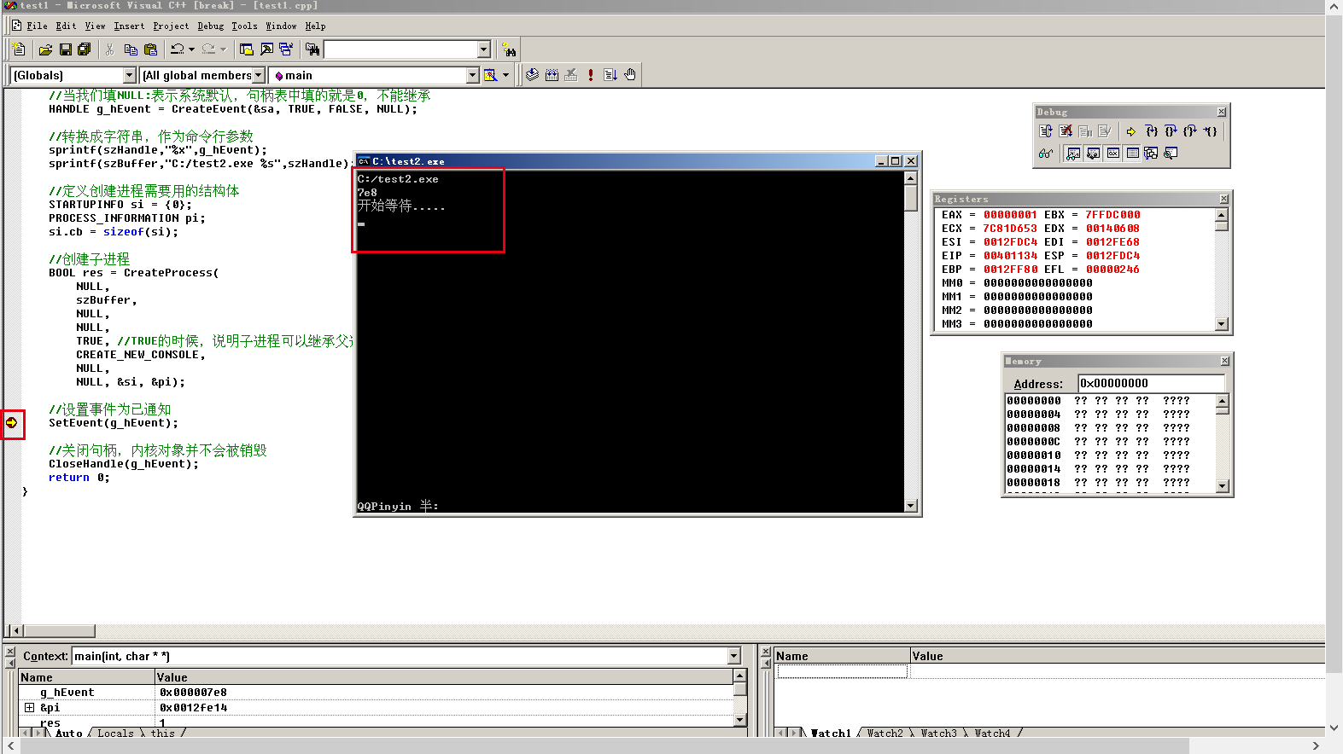Toggle the Output window icon
The width and height of the screenshot is (1343, 754).
tap(266, 49)
